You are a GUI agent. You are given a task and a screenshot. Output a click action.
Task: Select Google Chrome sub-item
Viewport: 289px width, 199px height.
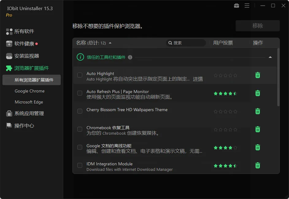30,91
